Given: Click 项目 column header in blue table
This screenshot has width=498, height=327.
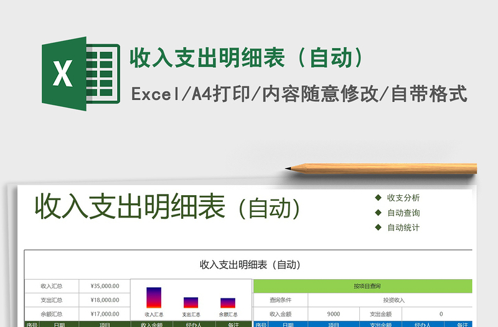Looking at the screenshot, I should pyautogui.click(x=334, y=324).
